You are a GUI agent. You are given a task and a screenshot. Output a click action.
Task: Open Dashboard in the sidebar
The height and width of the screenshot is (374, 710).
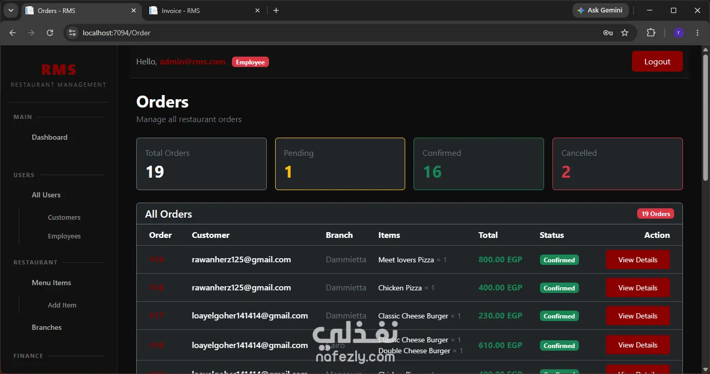(49, 137)
